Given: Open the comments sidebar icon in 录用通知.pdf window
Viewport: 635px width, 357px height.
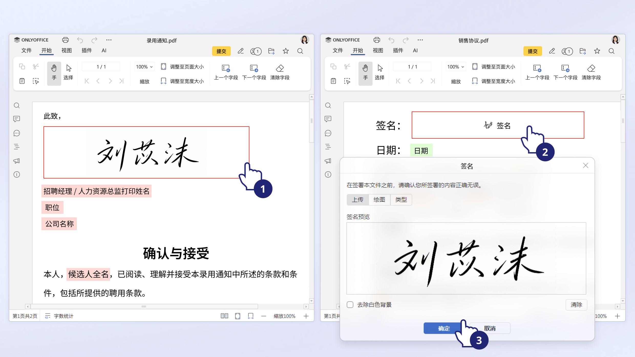Looking at the screenshot, I should click(x=17, y=119).
